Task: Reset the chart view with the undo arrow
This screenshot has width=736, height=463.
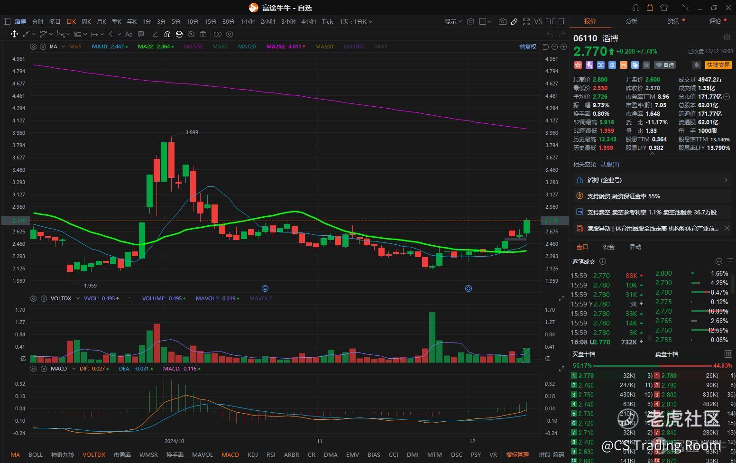Action: tap(545, 46)
